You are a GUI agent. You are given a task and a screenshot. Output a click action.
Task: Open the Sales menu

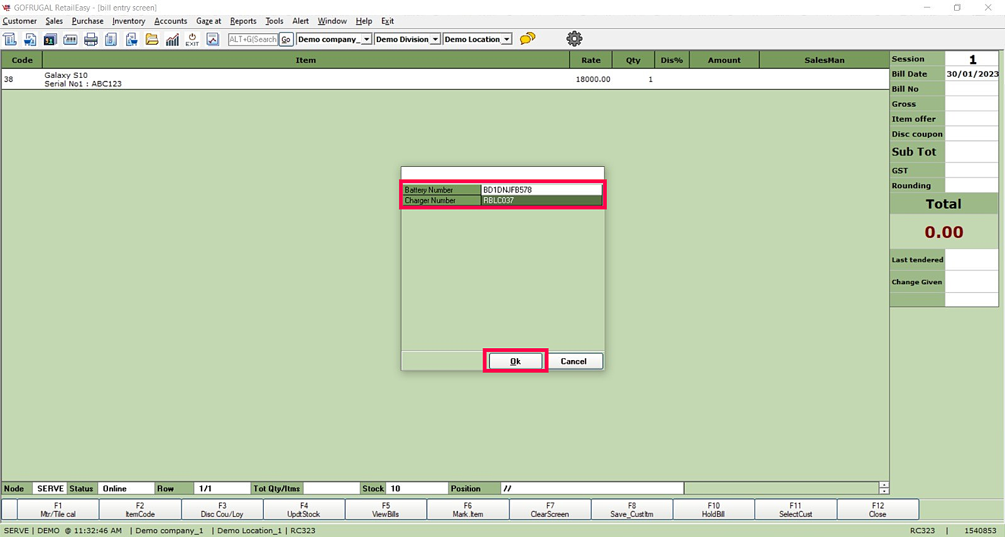coord(54,21)
